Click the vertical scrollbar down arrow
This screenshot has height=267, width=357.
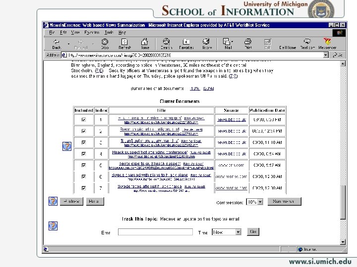coord(343,242)
